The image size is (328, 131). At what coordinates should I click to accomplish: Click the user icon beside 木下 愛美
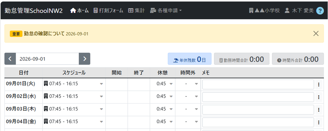[287, 11]
